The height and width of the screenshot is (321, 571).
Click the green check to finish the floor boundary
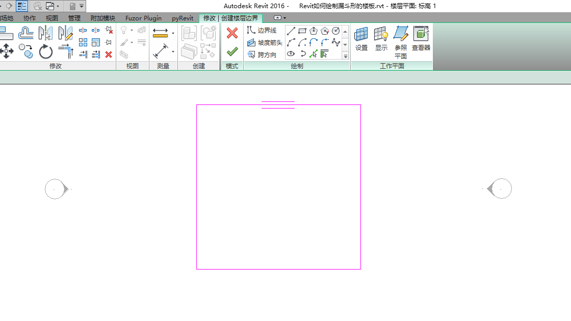[232, 50]
